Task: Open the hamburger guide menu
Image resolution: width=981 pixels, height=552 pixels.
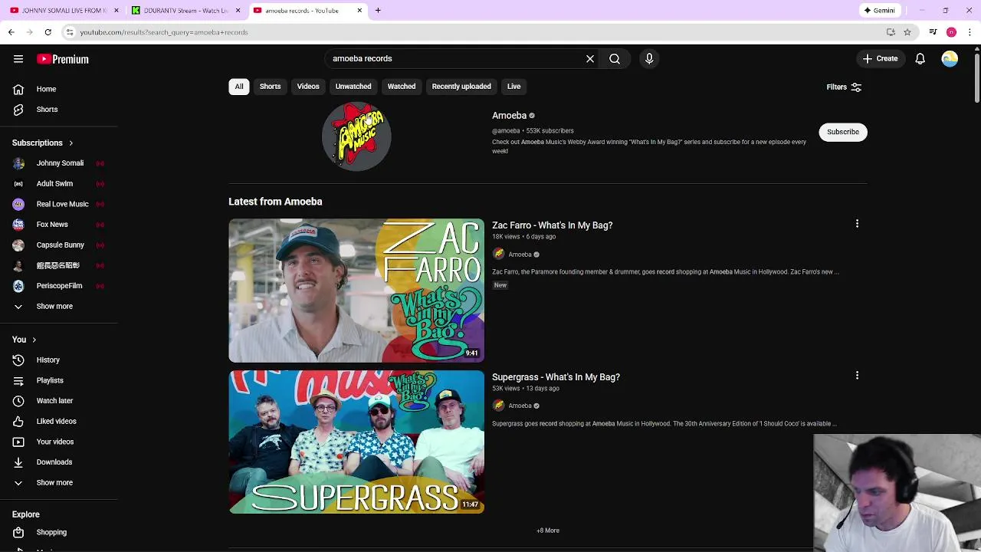Action: 18,59
